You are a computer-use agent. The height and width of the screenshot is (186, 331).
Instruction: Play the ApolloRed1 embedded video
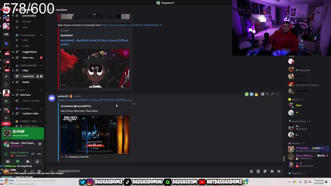(x=93, y=68)
